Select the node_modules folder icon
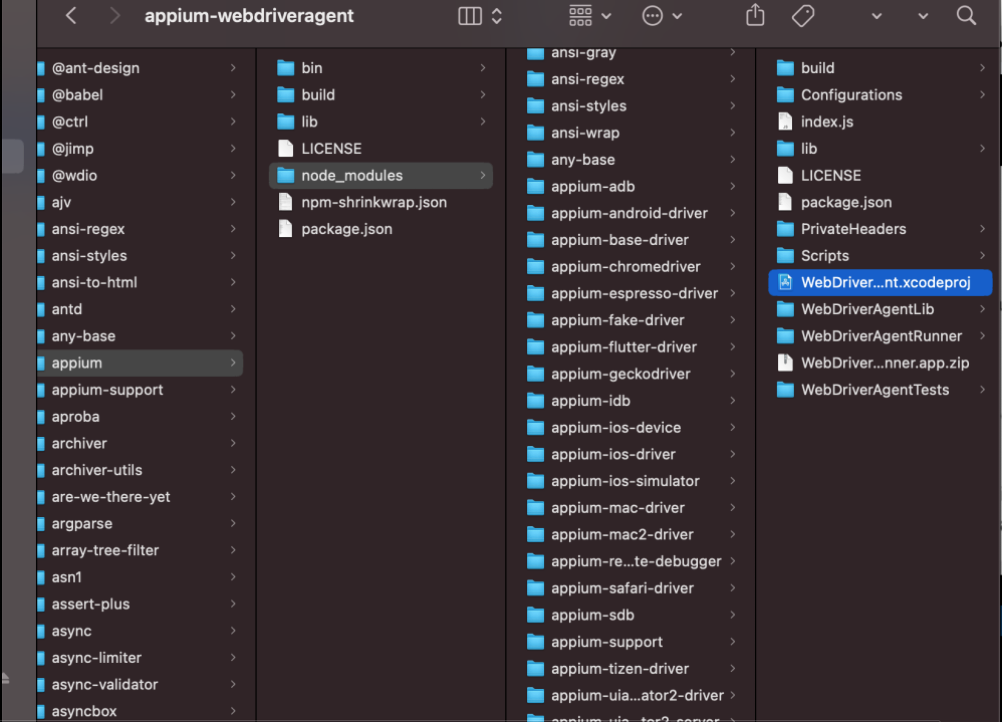1002x722 pixels. pyautogui.click(x=286, y=175)
